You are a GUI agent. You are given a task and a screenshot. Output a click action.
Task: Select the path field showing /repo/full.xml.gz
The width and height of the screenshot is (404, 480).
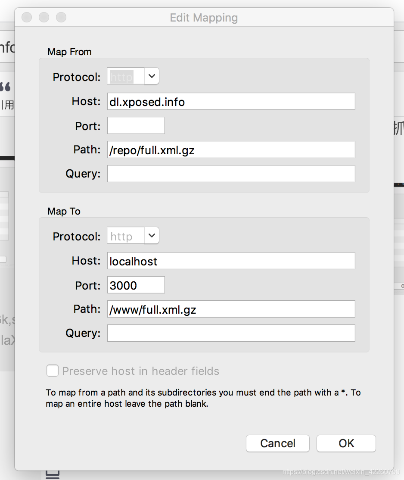click(x=231, y=150)
